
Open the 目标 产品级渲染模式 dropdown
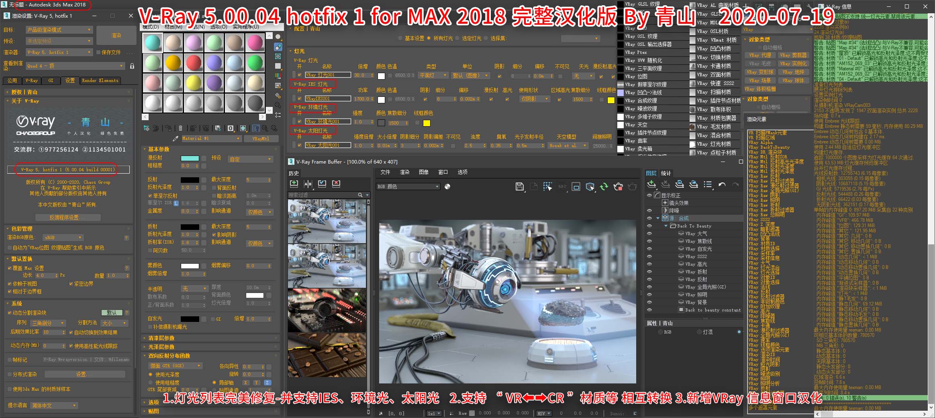point(59,30)
